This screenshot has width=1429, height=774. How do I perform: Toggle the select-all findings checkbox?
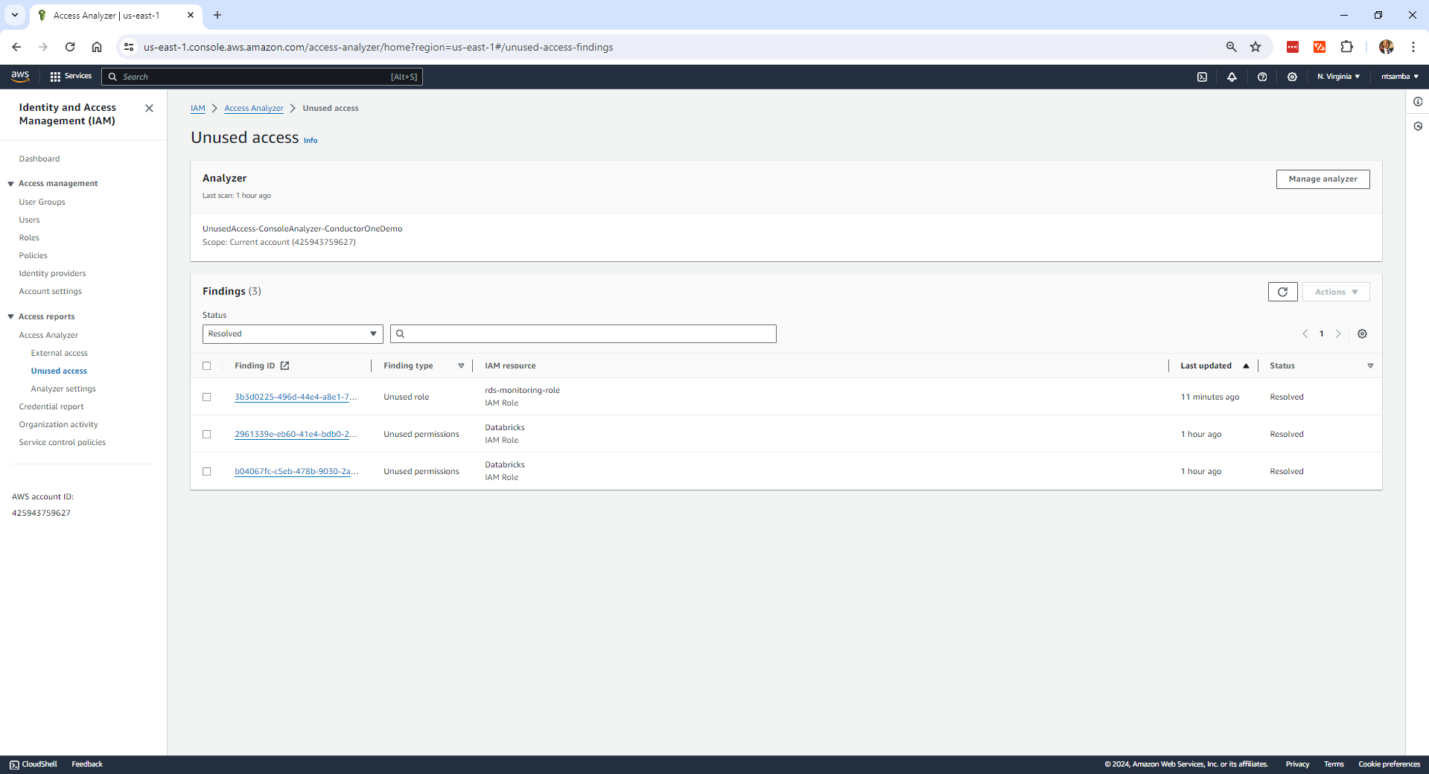pyautogui.click(x=207, y=366)
